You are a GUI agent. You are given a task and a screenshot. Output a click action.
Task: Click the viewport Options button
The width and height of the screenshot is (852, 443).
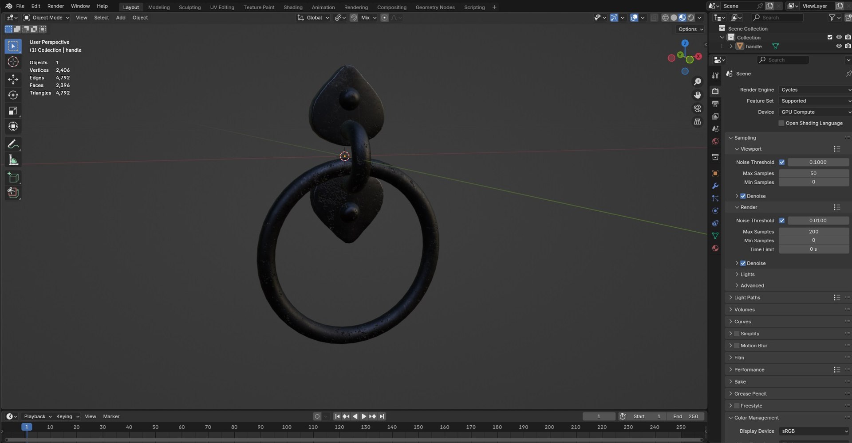click(x=690, y=29)
